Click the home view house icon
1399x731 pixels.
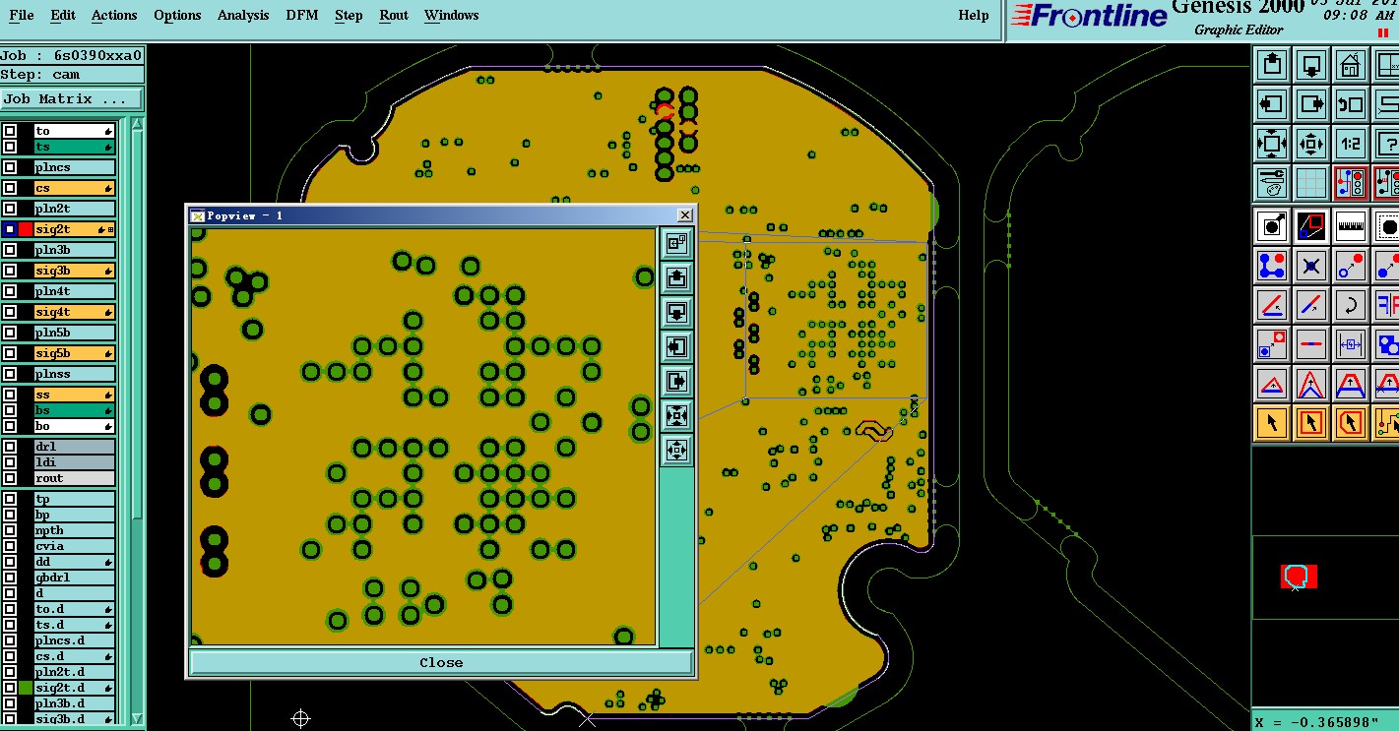pyautogui.click(x=1350, y=66)
